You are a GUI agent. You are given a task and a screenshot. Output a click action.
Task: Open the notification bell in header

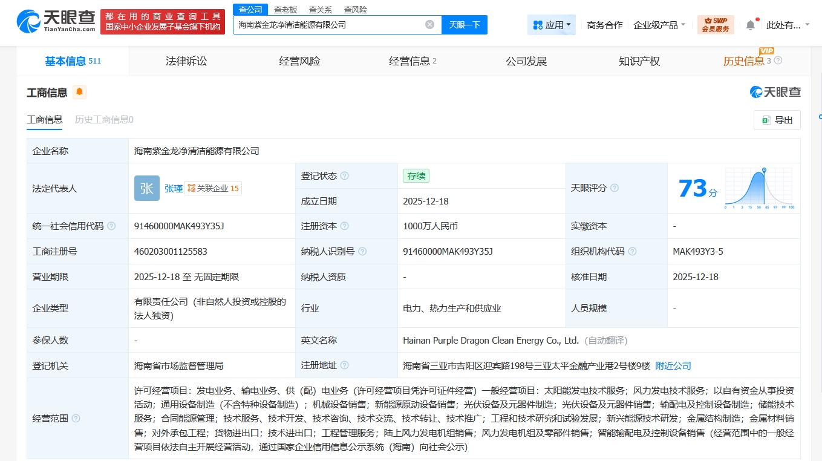point(751,25)
